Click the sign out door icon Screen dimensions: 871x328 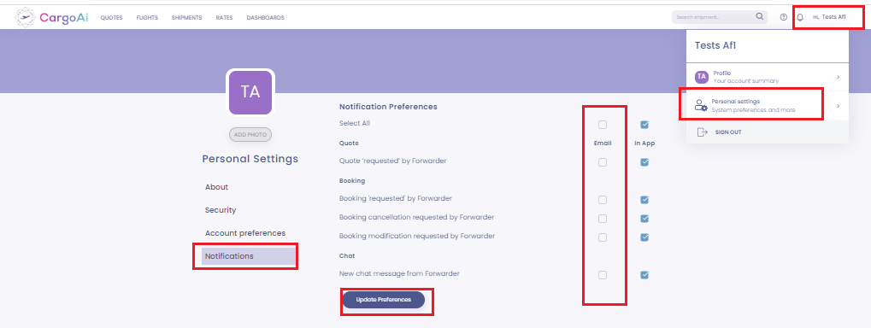702,132
